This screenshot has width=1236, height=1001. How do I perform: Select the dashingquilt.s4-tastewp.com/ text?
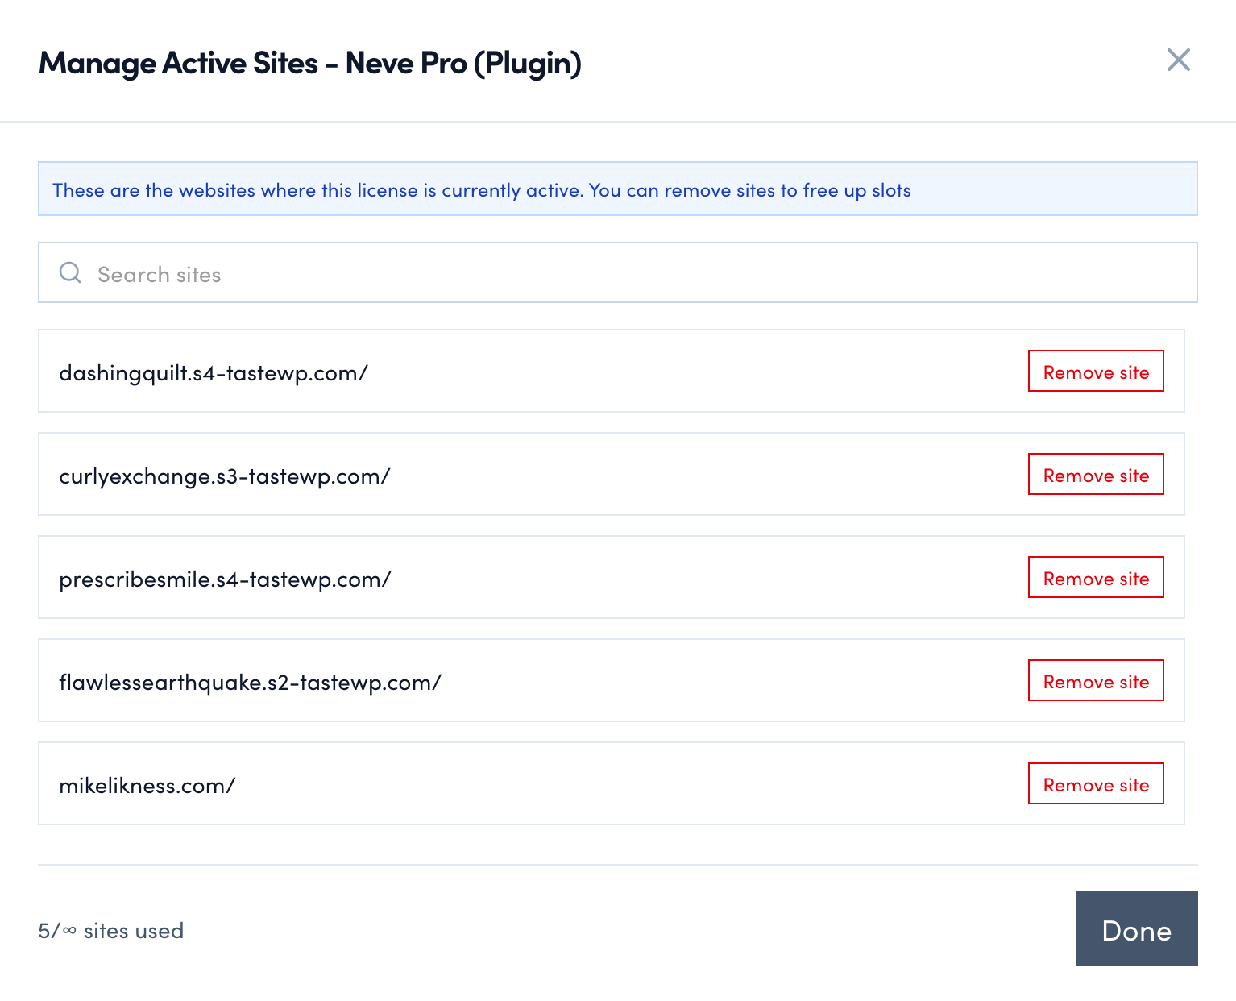214,373
